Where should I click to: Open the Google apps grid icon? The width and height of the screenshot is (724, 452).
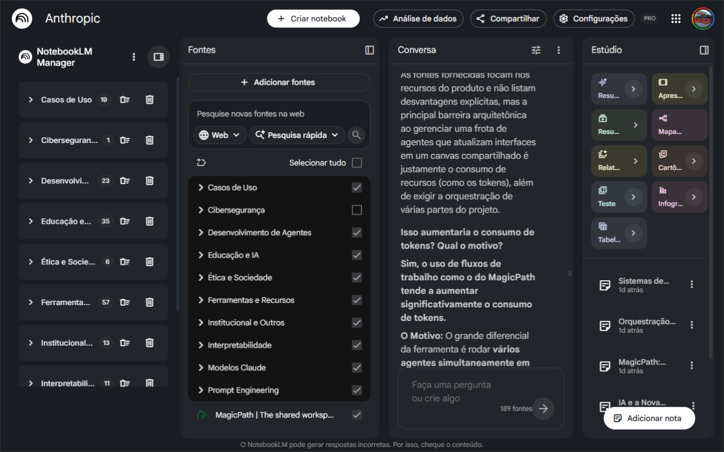676,19
